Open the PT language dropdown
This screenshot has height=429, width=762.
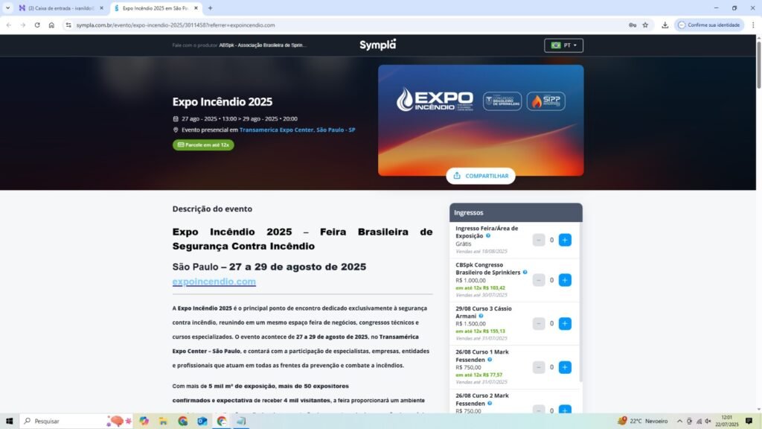563,45
